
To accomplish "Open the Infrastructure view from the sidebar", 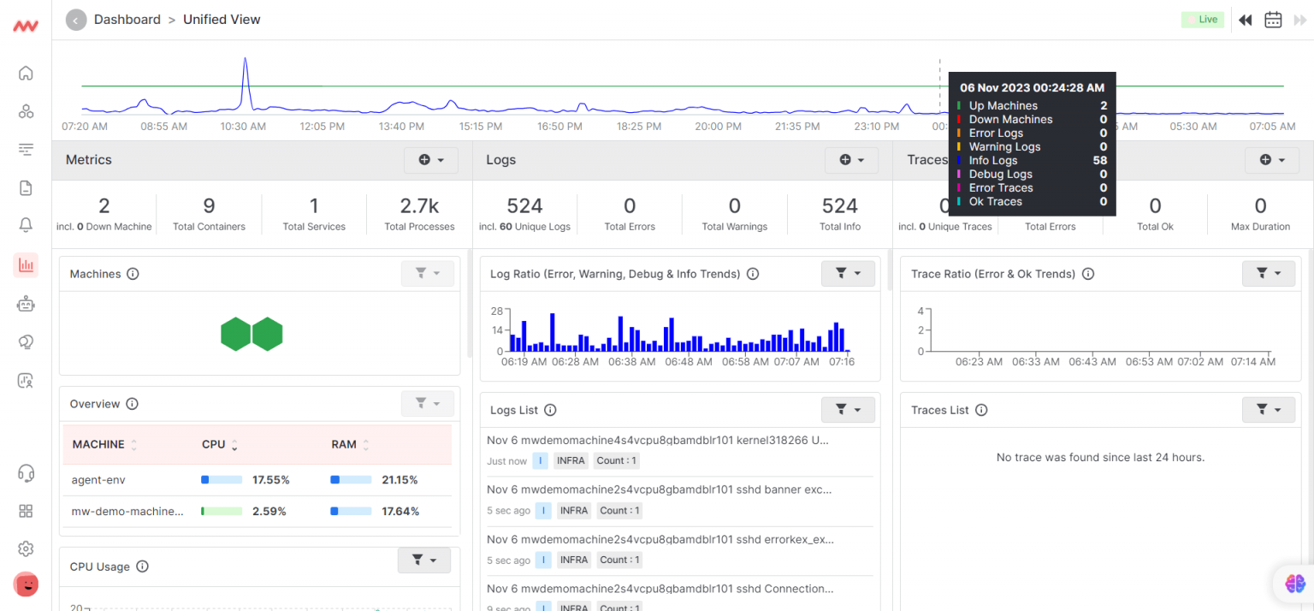I will click(26, 111).
